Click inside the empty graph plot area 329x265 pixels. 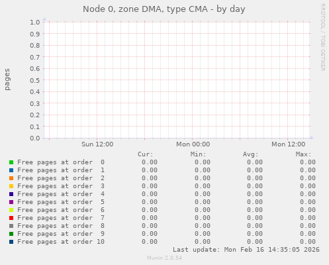tap(177, 80)
